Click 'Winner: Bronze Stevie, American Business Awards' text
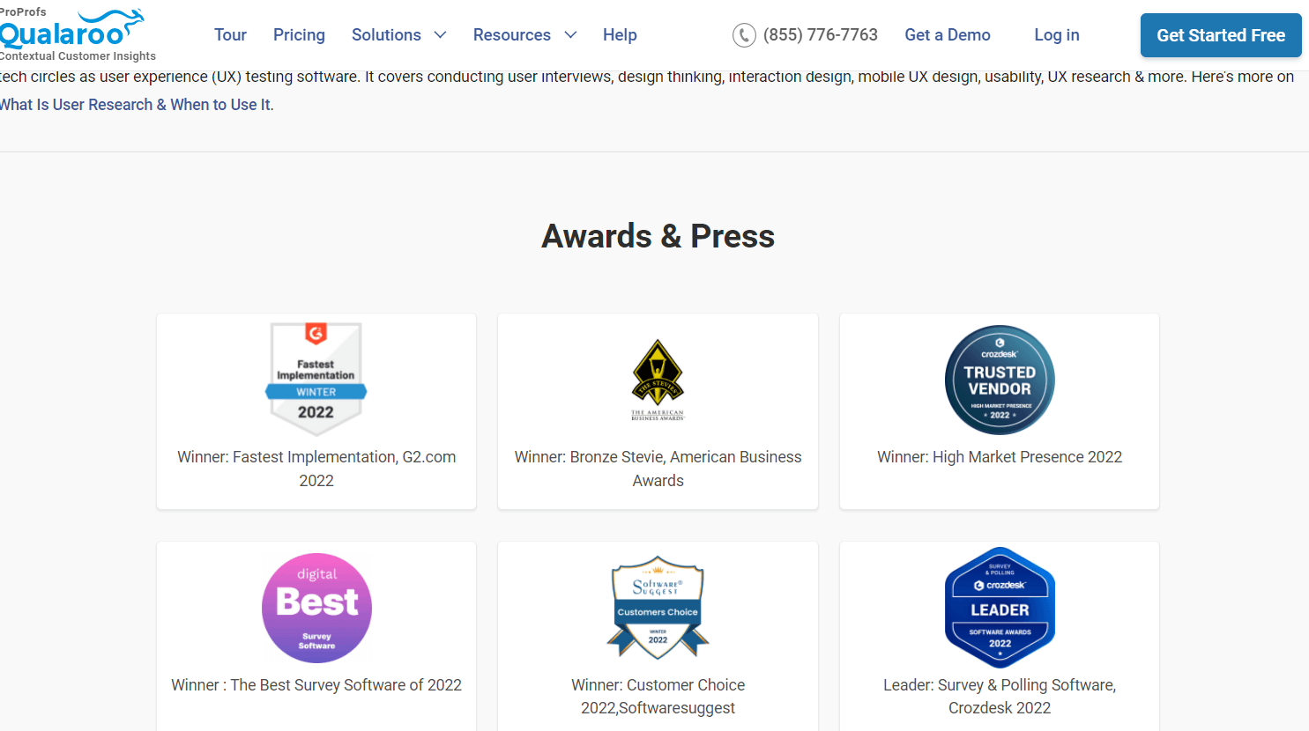The image size is (1309, 731). (x=658, y=469)
